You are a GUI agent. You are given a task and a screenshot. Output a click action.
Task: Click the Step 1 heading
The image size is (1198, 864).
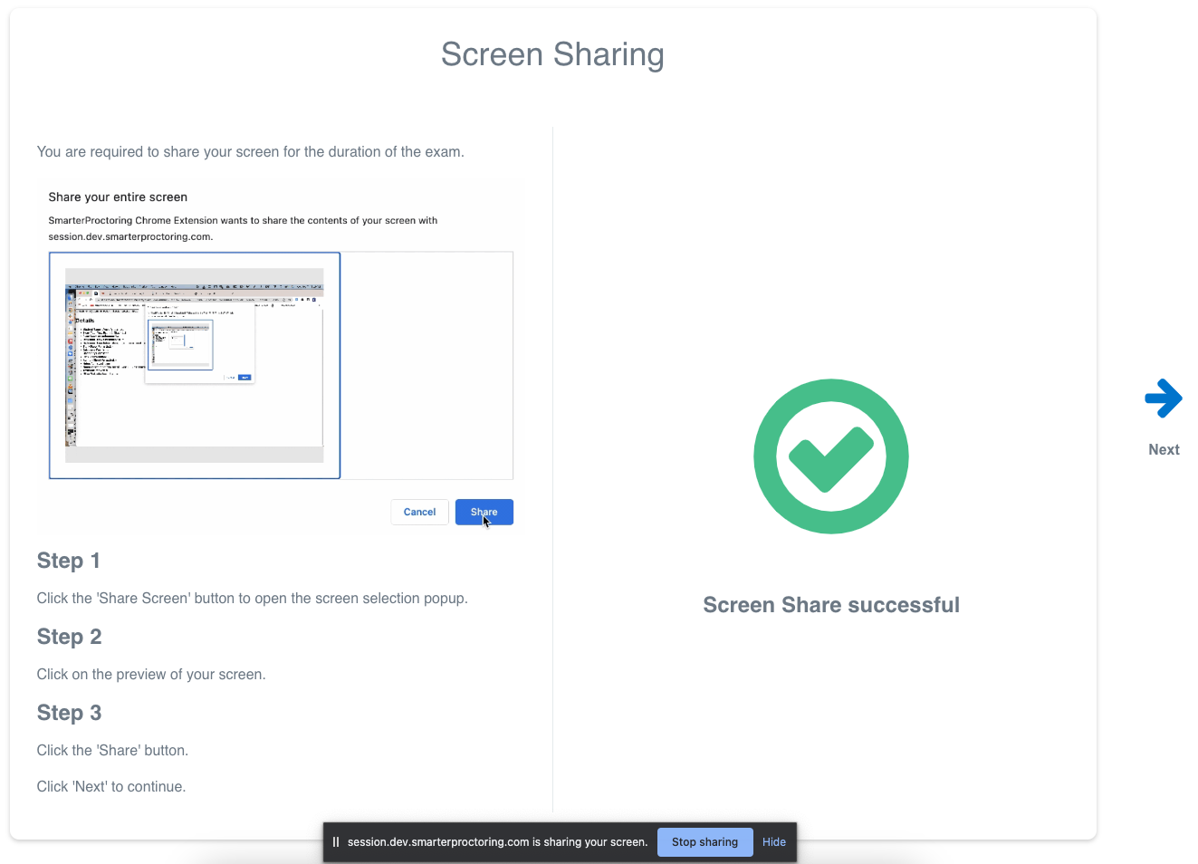(x=69, y=561)
